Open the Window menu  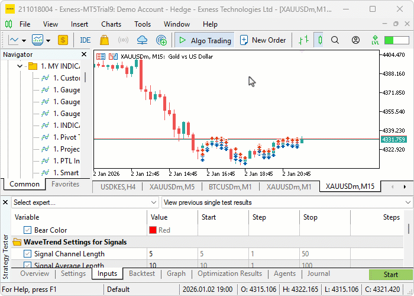tap(177, 24)
